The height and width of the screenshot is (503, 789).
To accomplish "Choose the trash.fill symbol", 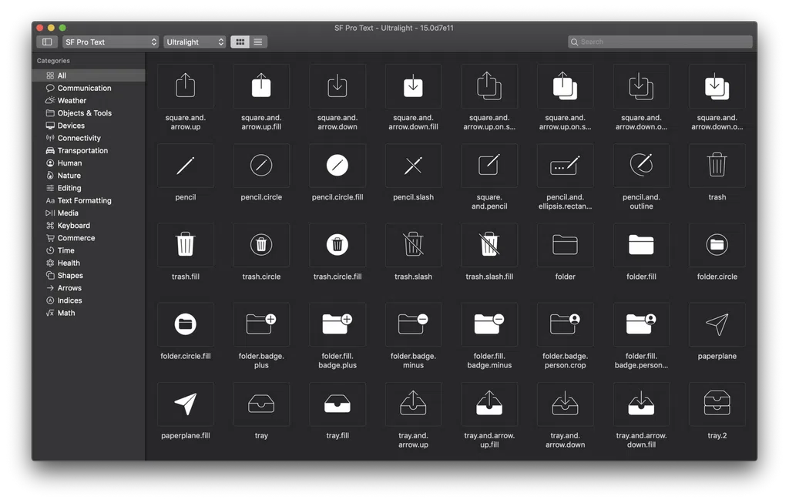I will (x=185, y=245).
